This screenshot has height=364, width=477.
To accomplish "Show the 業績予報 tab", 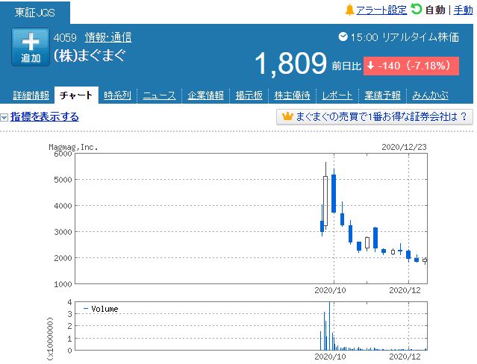I will coord(382,95).
